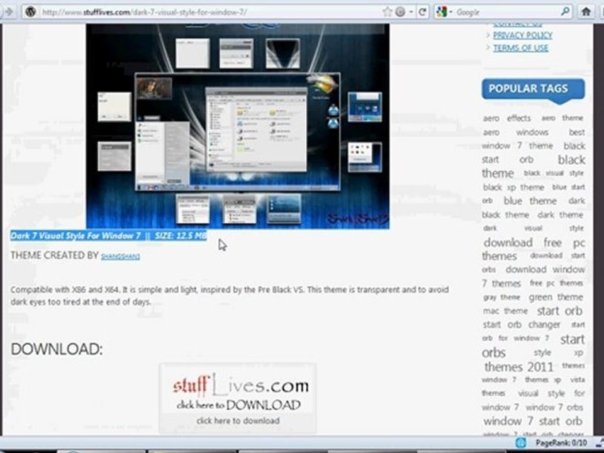Open the browser home page icon

(x=586, y=12)
